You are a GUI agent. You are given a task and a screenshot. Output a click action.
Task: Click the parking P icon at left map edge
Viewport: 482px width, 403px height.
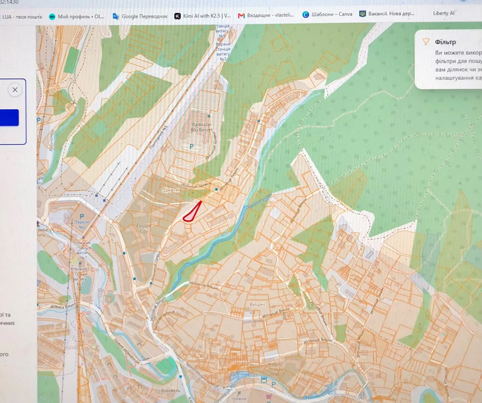tap(38, 120)
